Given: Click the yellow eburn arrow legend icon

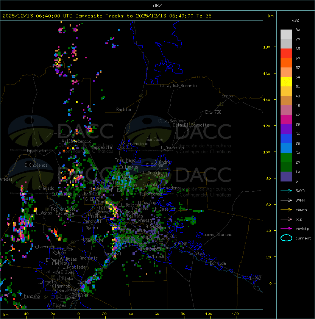Looking at the screenshot, I should [x=286, y=210].
